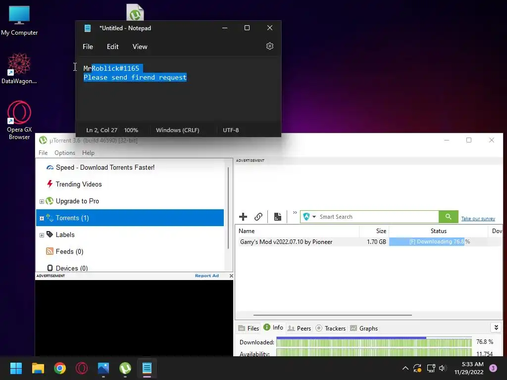The width and height of the screenshot is (507, 380).
Task: Follow the Take our survey link
Action: tap(478, 218)
